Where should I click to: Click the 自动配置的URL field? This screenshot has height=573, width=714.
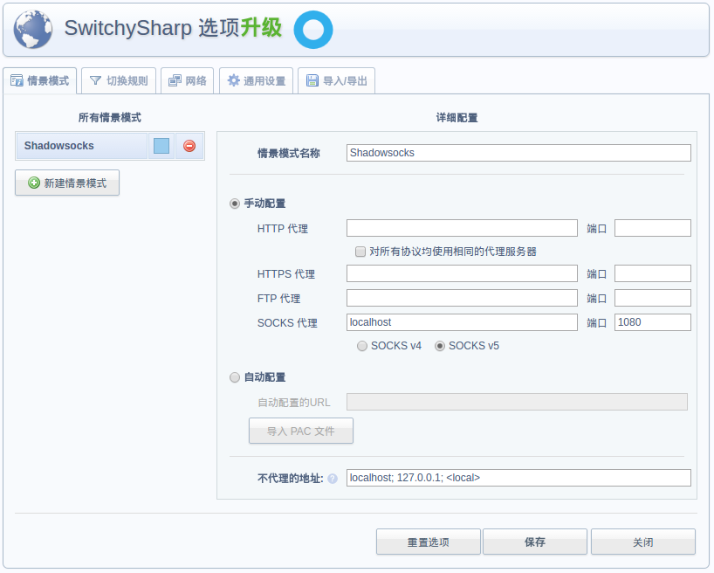coord(517,402)
